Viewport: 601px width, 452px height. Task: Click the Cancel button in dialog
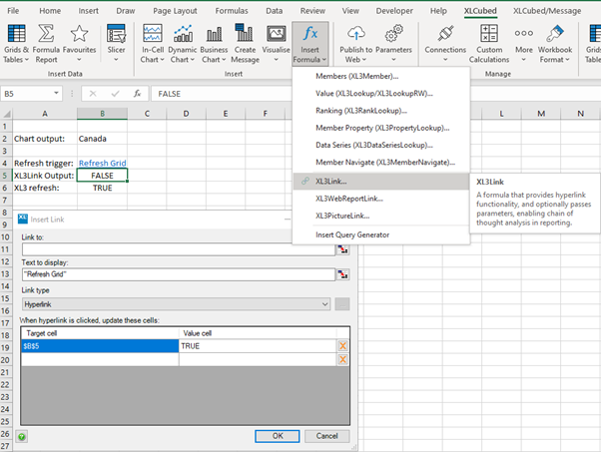327,436
